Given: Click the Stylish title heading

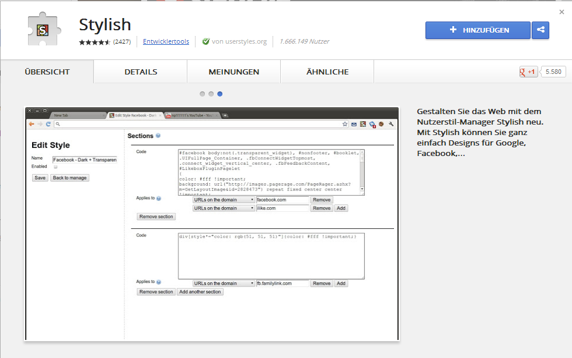Looking at the screenshot, I should pyautogui.click(x=105, y=25).
